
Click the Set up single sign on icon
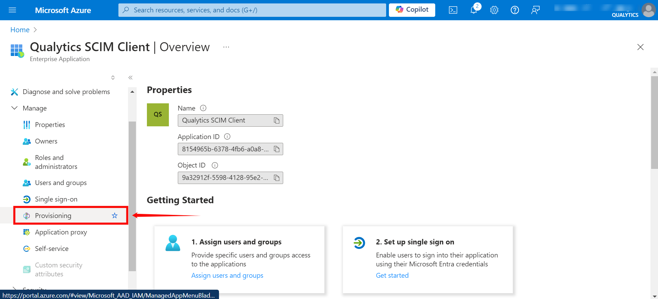(359, 243)
